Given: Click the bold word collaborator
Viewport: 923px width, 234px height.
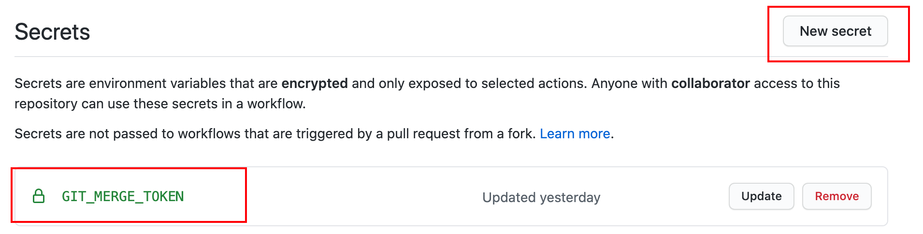Looking at the screenshot, I should 710,83.
